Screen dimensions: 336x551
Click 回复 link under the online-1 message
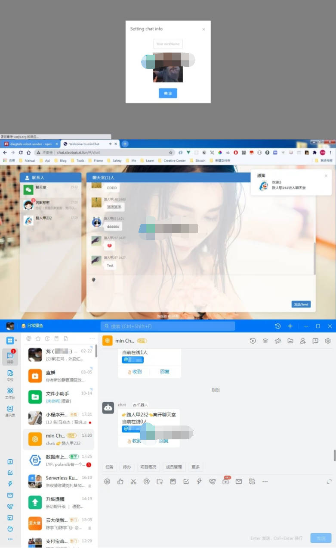point(165,371)
